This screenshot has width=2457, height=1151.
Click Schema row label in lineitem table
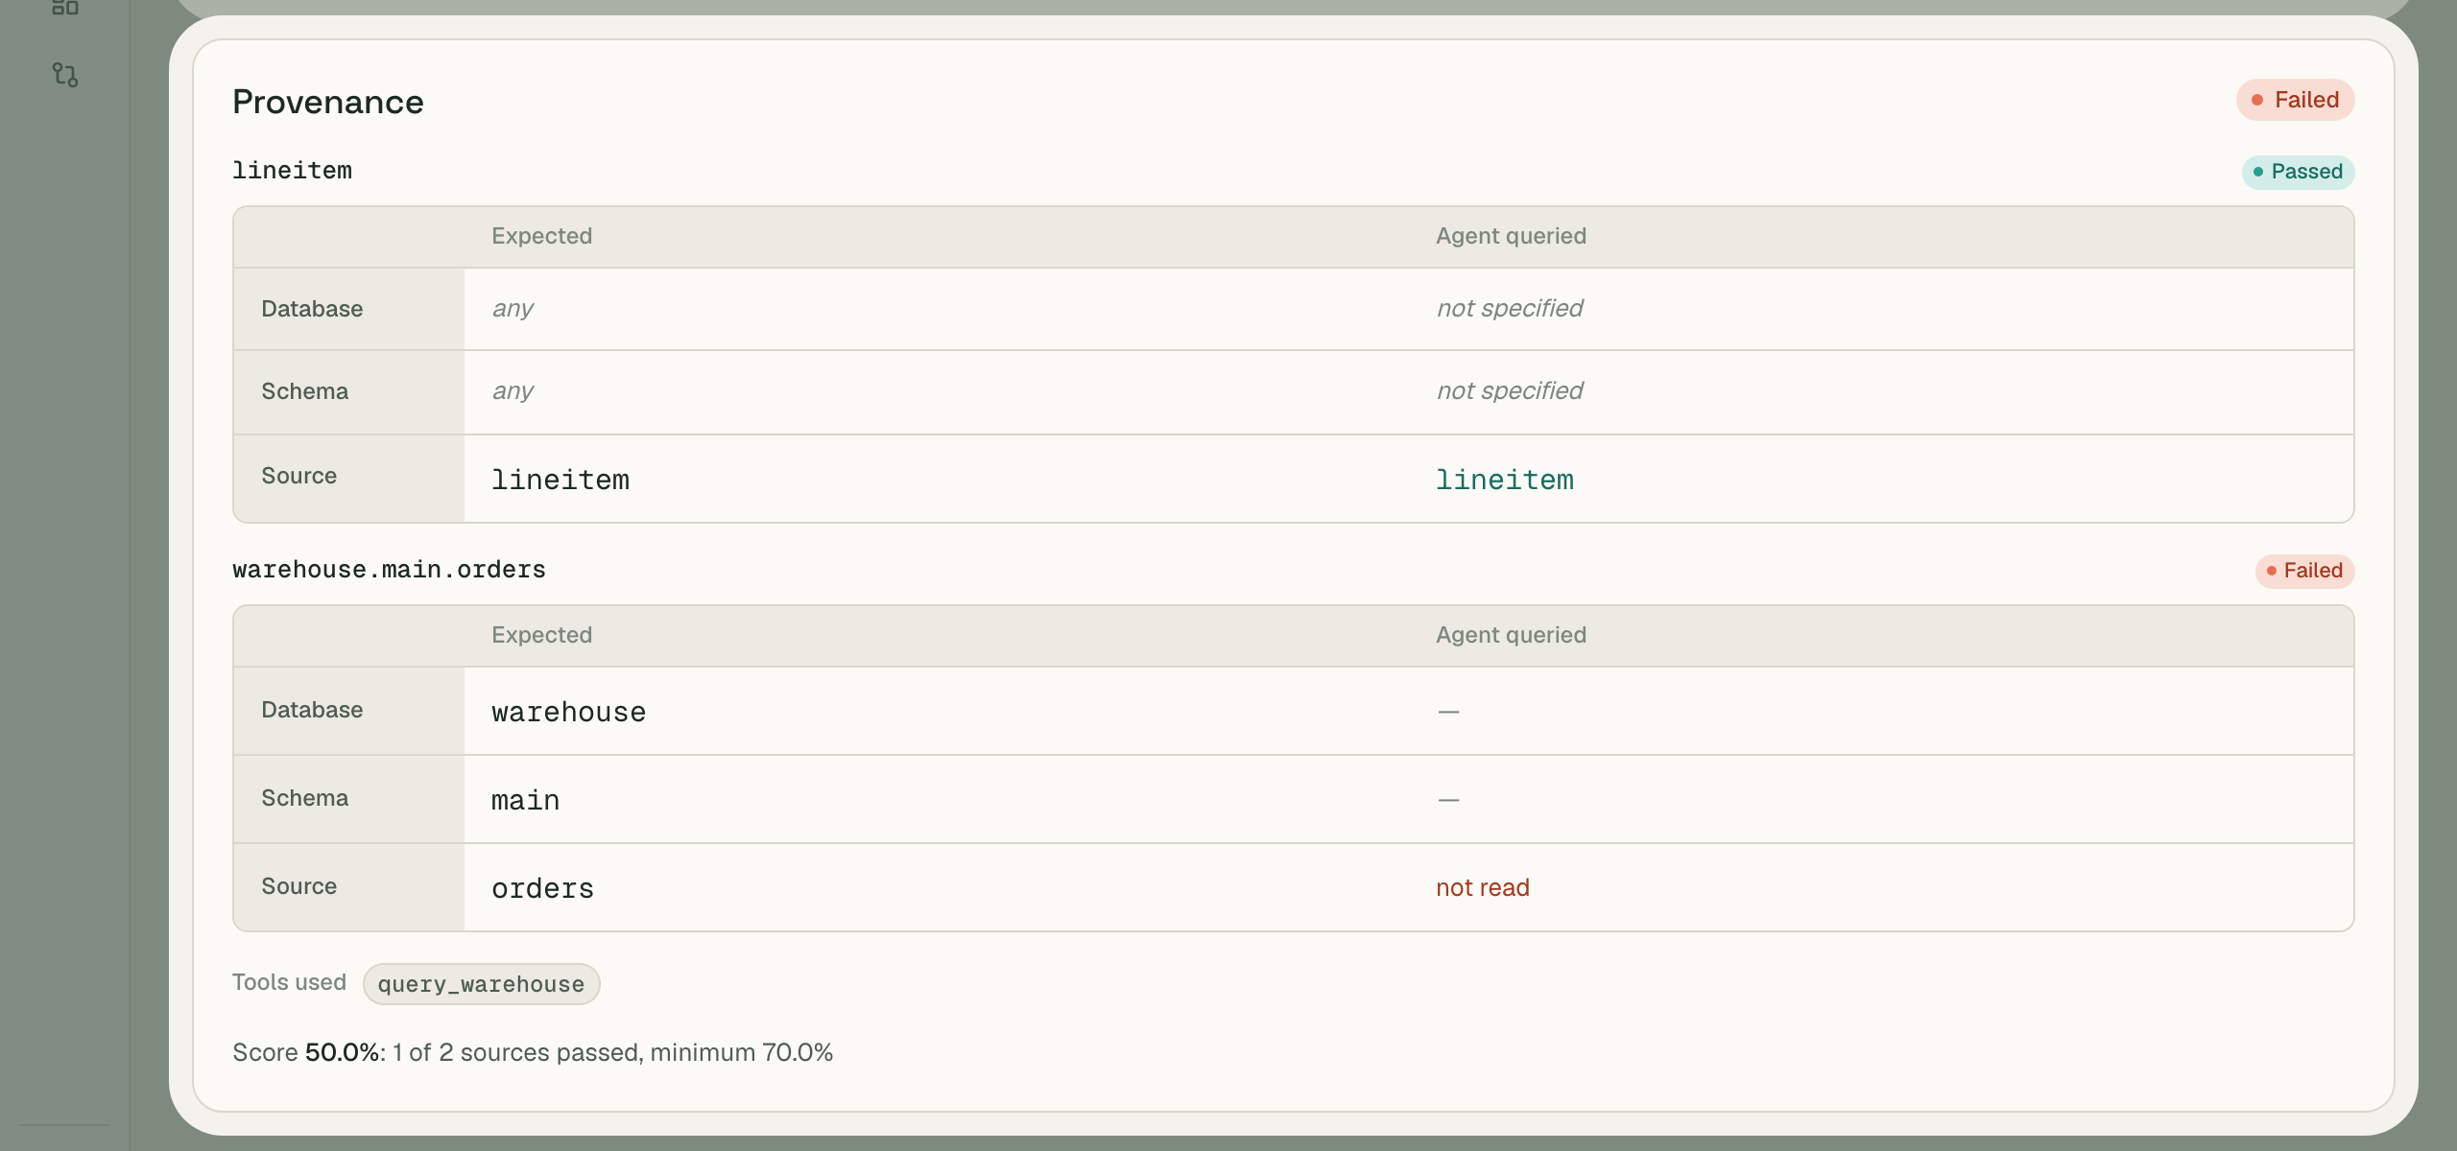[x=304, y=391]
